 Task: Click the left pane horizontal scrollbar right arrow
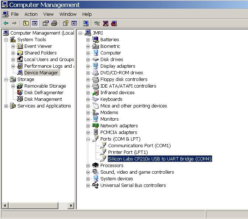71,205
